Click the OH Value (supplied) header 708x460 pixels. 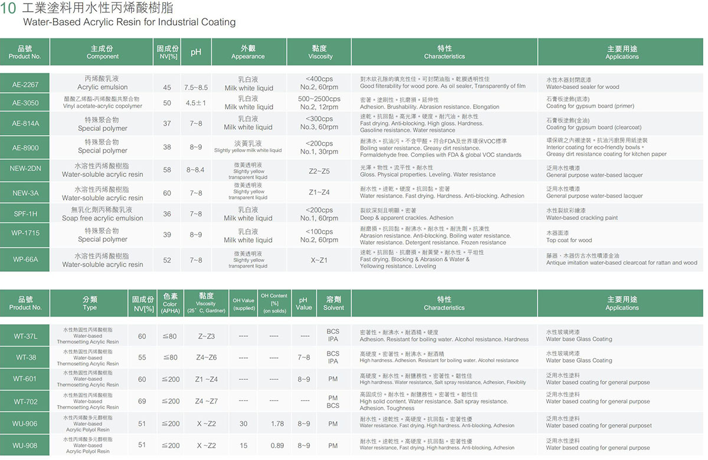[x=244, y=304]
